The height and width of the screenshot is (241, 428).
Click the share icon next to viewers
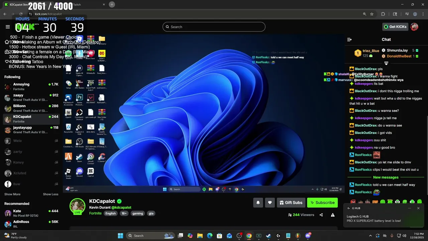[321, 215]
